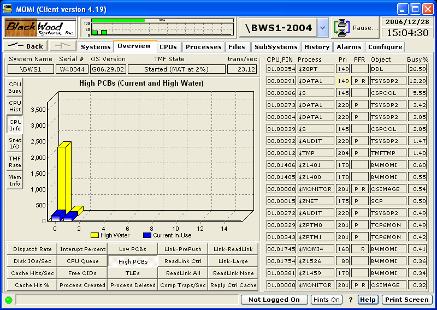Click the question mark help icon
Viewport: 437px width, 310px height.
tap(351, 300)
